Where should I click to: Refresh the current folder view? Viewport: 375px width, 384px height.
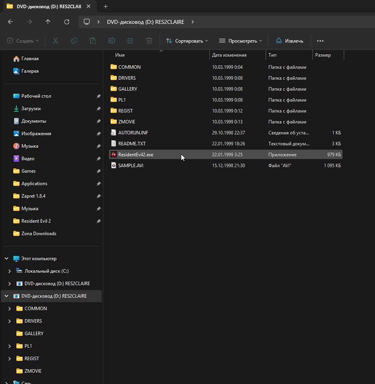[67, 22]
